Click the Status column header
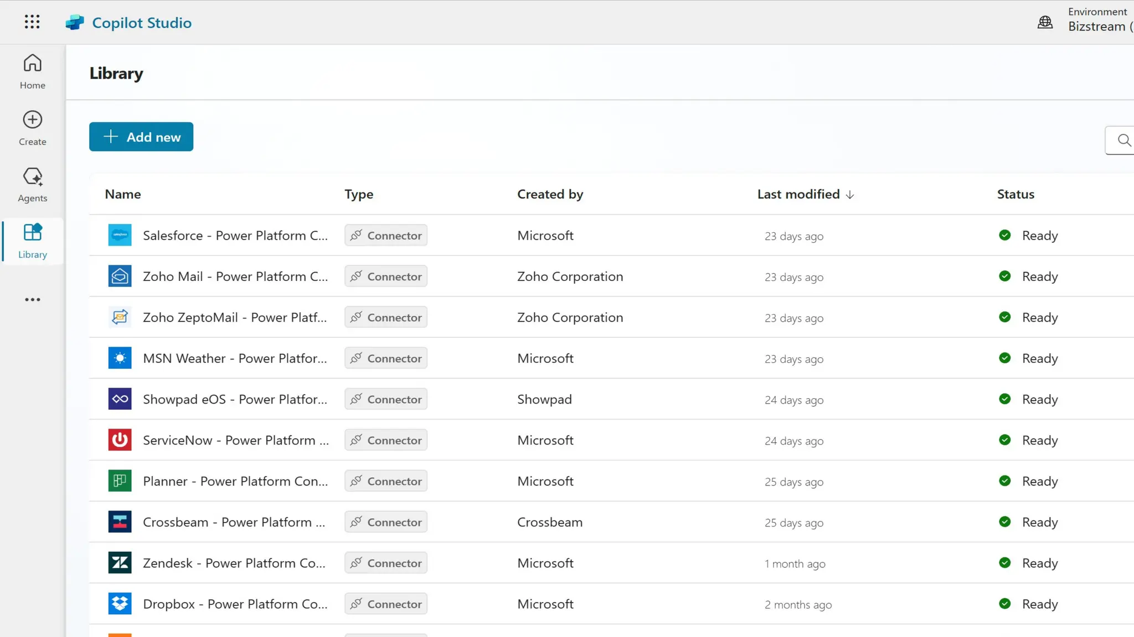This screenshot has width=1134, height=637. tap(1016, 194)
